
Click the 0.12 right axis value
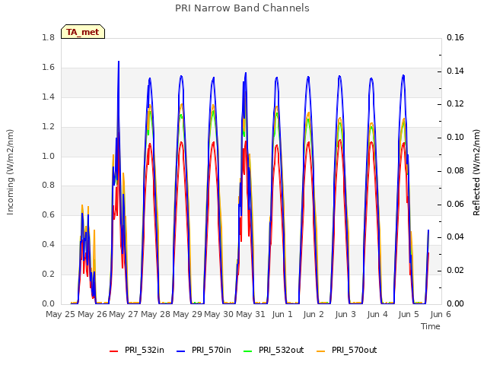pyautogui.click(x=455, y=104)
